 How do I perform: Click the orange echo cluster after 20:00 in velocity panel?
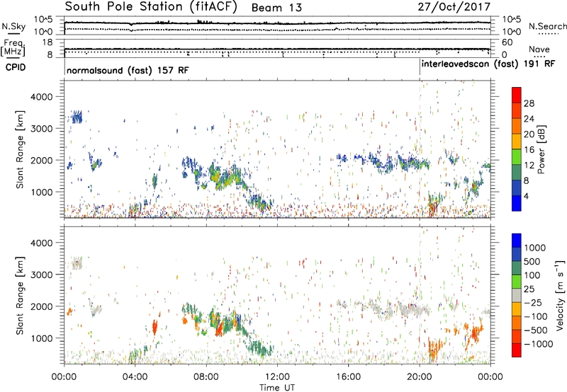point(435,349)
